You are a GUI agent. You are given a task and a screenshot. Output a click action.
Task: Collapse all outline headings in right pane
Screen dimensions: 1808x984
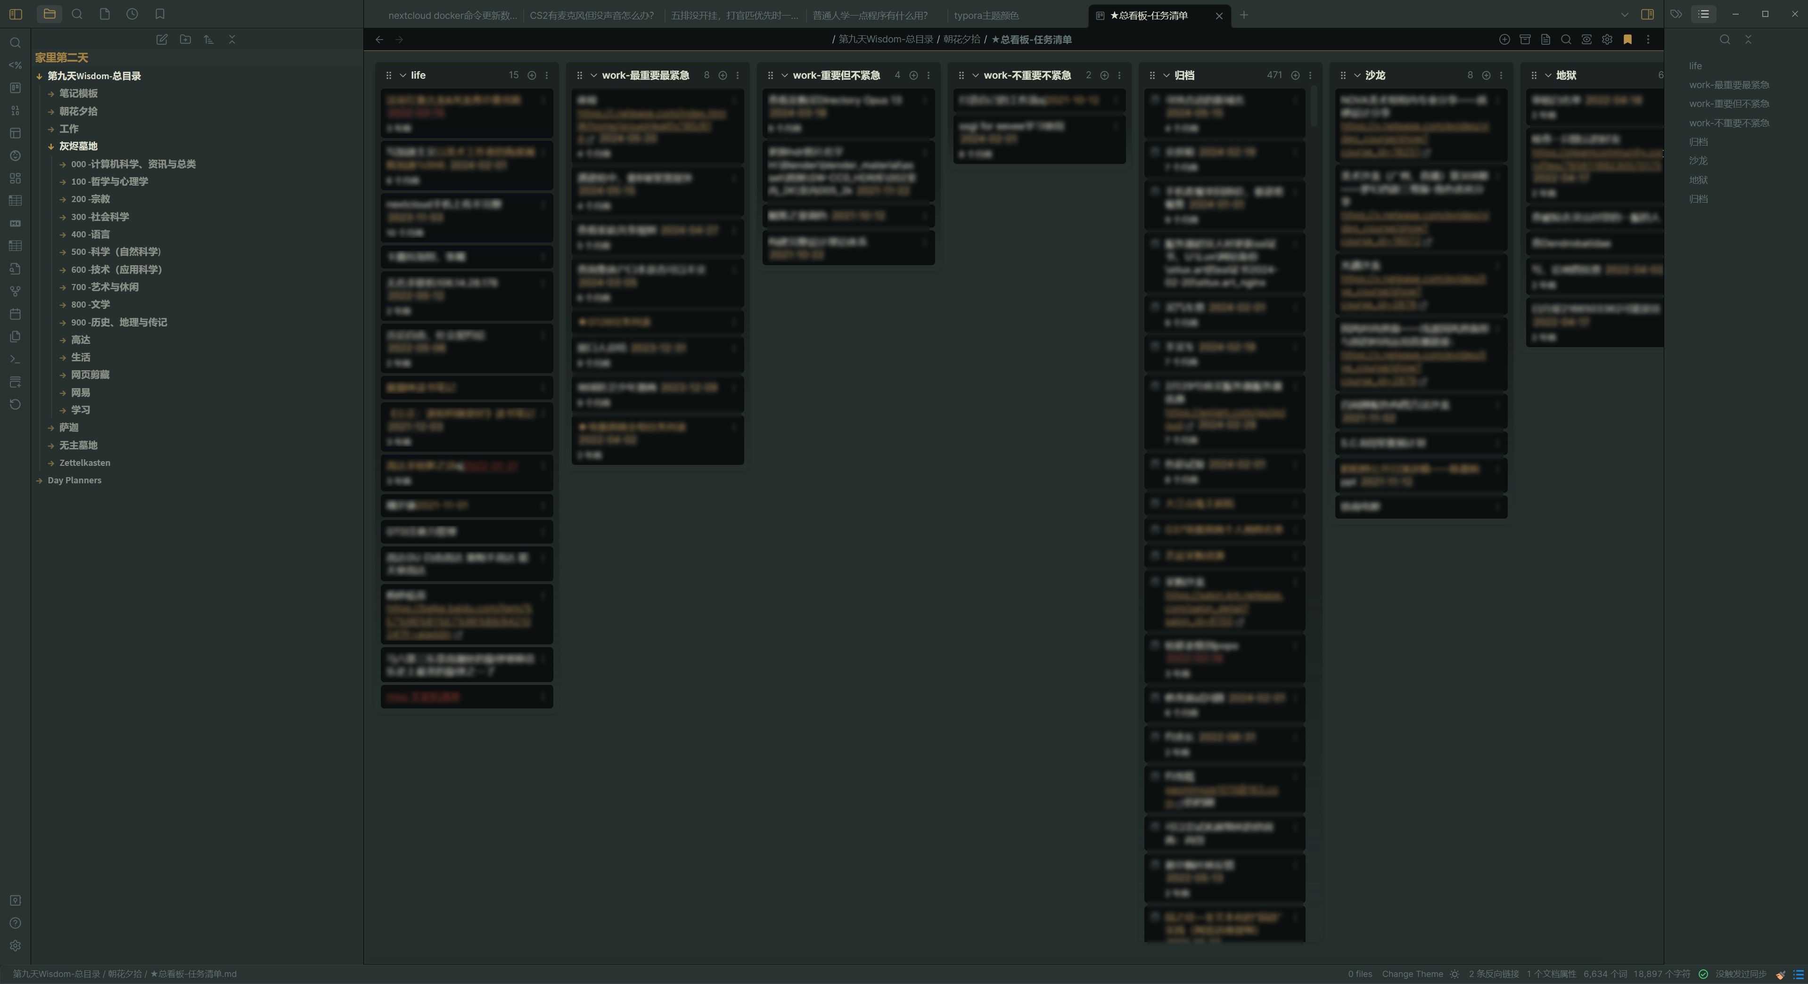tap(1748, 39)
